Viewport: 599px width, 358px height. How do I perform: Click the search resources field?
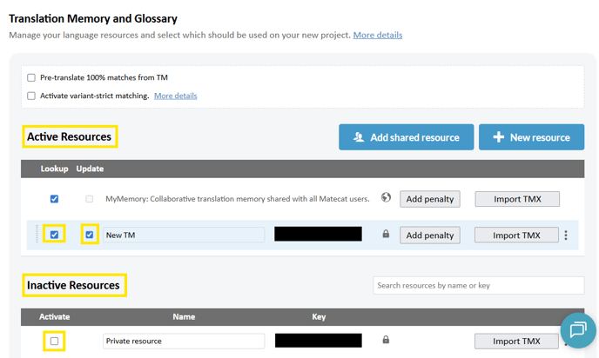[x=478, y=285]
